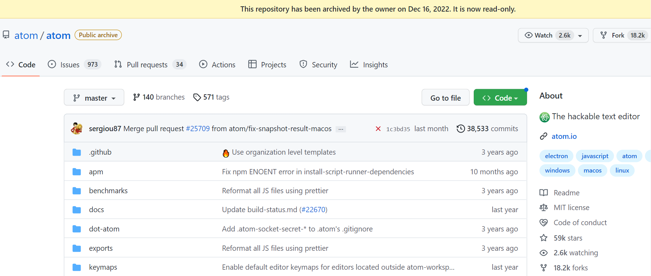Go to the Security tab
The image size is (651, 276).
tap(318, 65)
